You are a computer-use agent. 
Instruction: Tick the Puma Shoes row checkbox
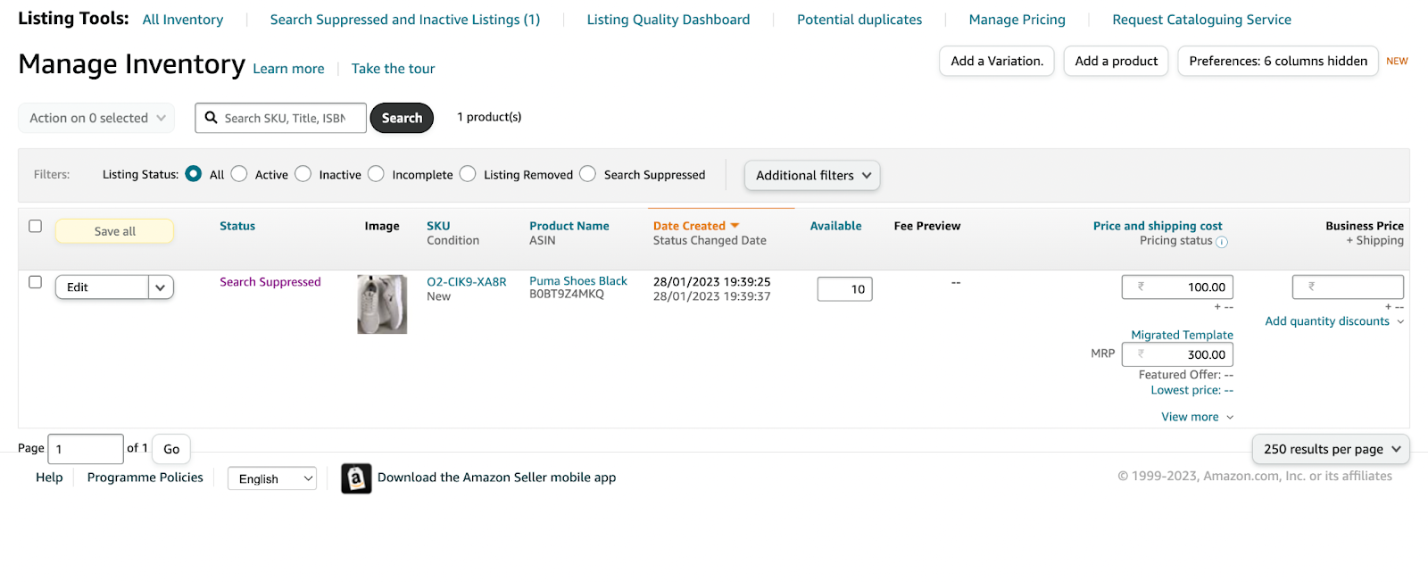(x=36, y=282)
